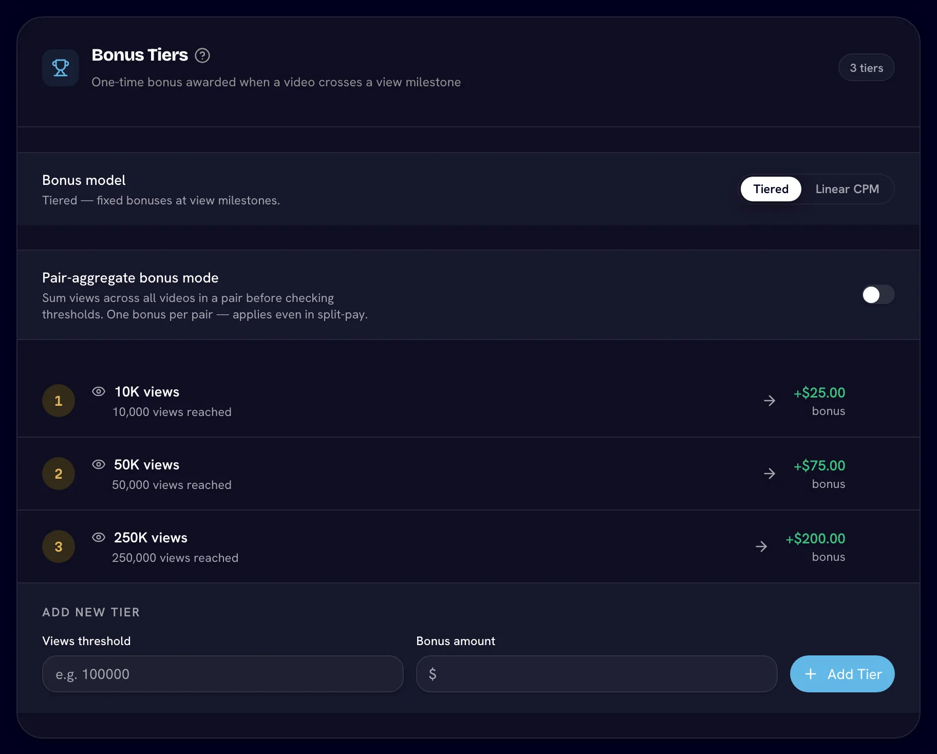Click the eye icon on the 10K views tier
This screenshot has width=937, height=754.
tap(99, 391)
